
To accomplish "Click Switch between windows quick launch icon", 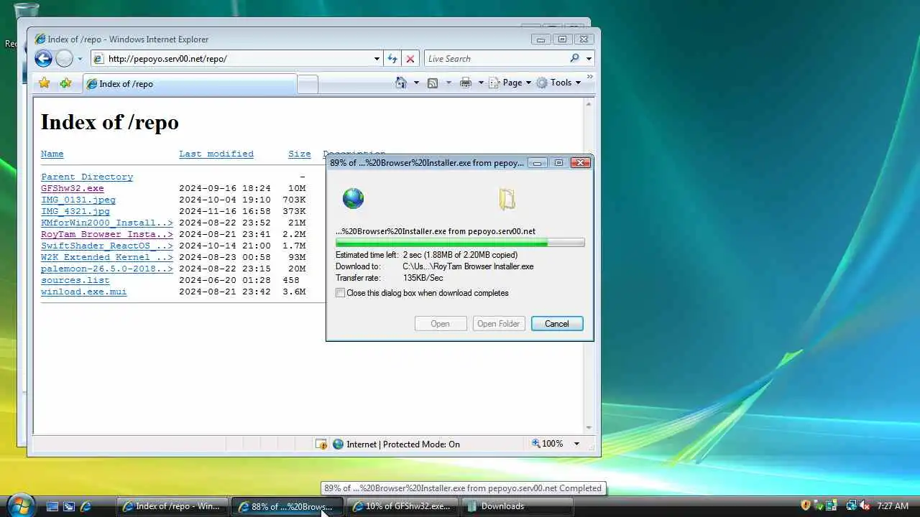I will point(69,506).
